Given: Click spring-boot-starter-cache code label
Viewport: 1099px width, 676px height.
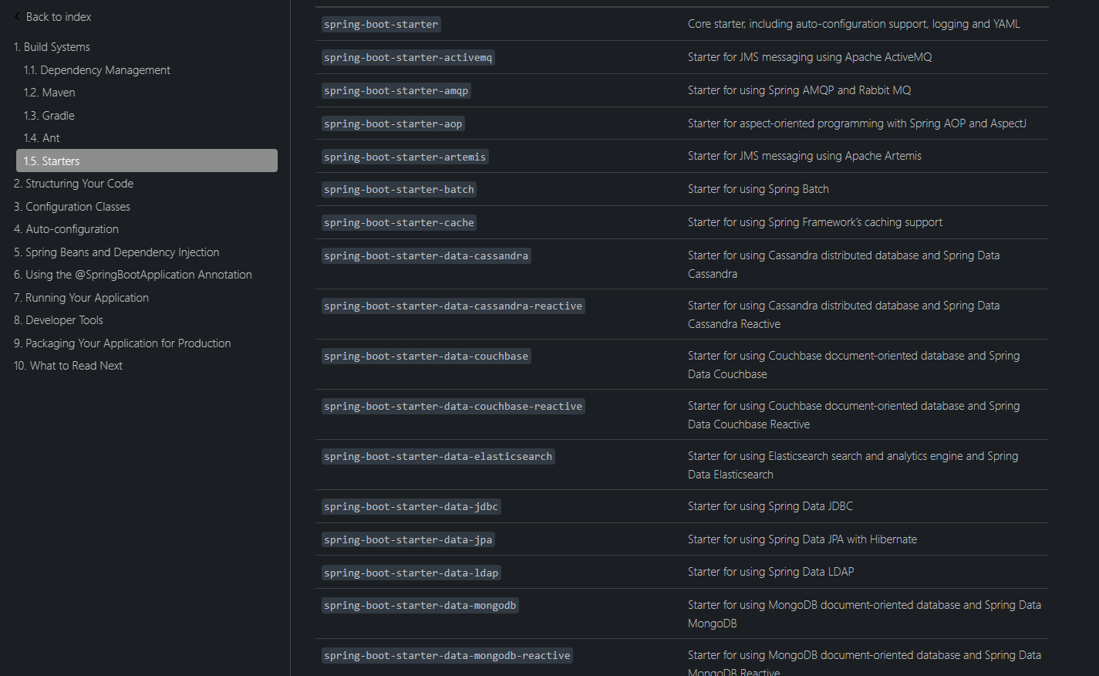Looking at the screenshot, I should pos(399,223).
